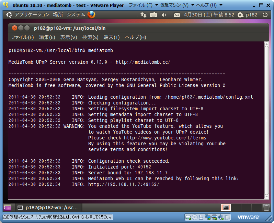Image resolution: width=274 pixels, height=223 pixels.
Task: Open terminal 編集(E) menu
Action: tap(47, 37)
